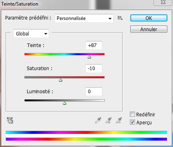Click the Annuler button
This screenshot has height=147, width=173.
coord(149,29)
